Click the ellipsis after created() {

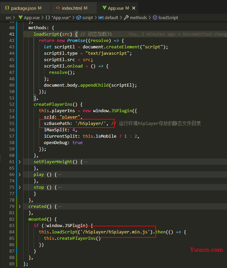click(60, 207)
